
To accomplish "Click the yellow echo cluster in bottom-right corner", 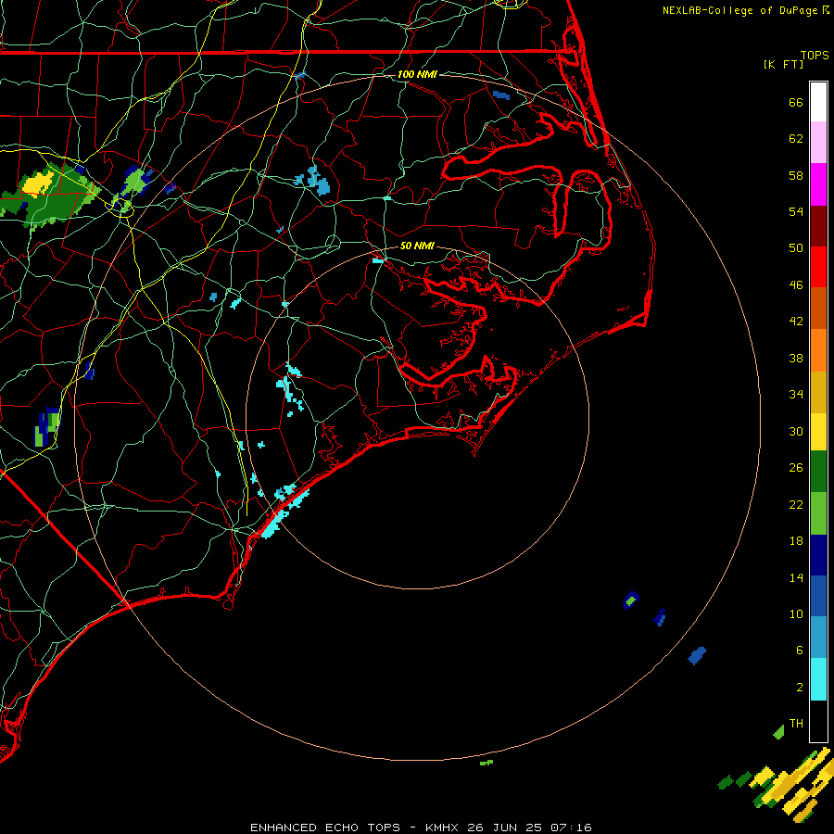I will tap(792, 785).
